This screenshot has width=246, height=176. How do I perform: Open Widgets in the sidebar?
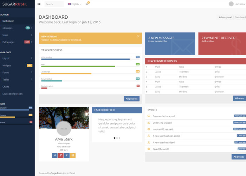[7, 65]
